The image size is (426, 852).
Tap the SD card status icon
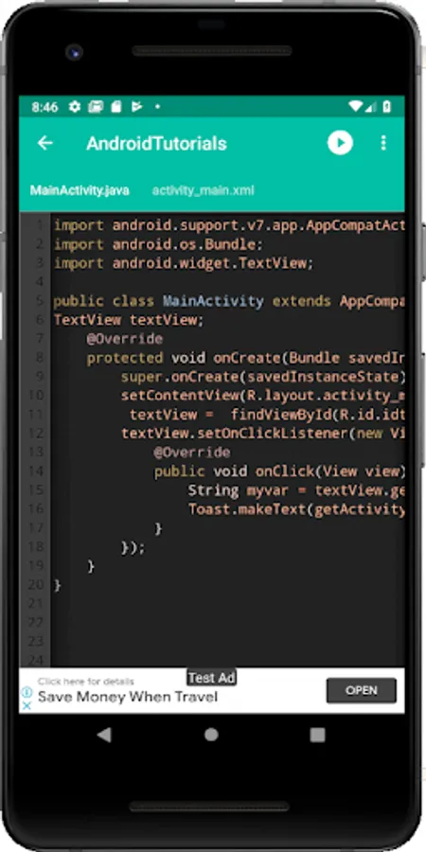115,106
